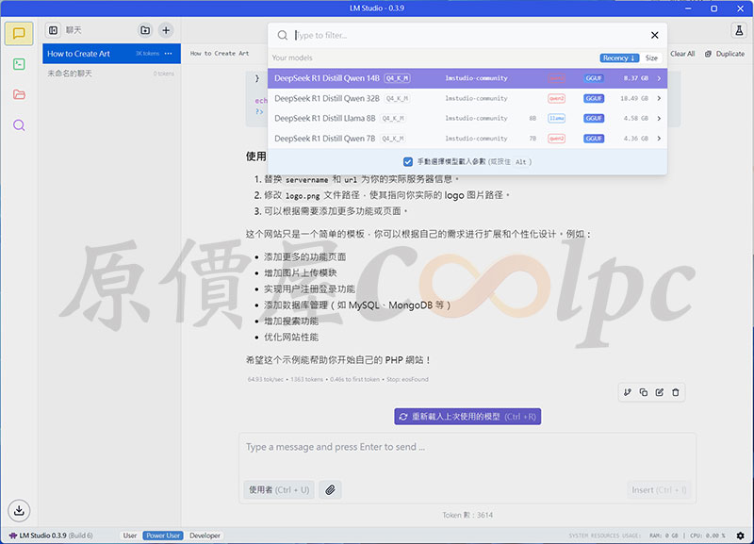Click qwen2 badge on Qwen 7B row
The height and width of the screenshot is (544, 754).
[556, 139]
